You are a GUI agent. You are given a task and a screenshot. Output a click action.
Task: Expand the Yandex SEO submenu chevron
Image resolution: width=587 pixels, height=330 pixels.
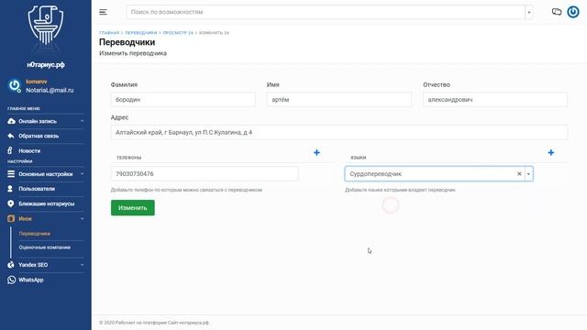[x=82, y=265]
